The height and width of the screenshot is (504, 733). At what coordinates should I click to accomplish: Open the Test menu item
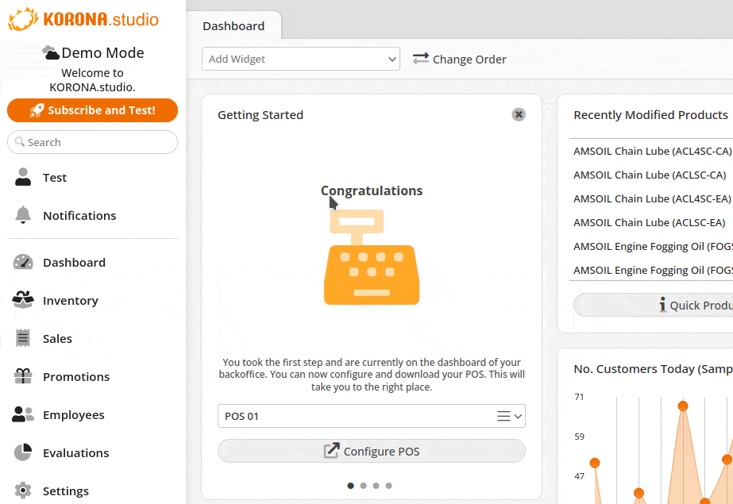coord(55,178)
